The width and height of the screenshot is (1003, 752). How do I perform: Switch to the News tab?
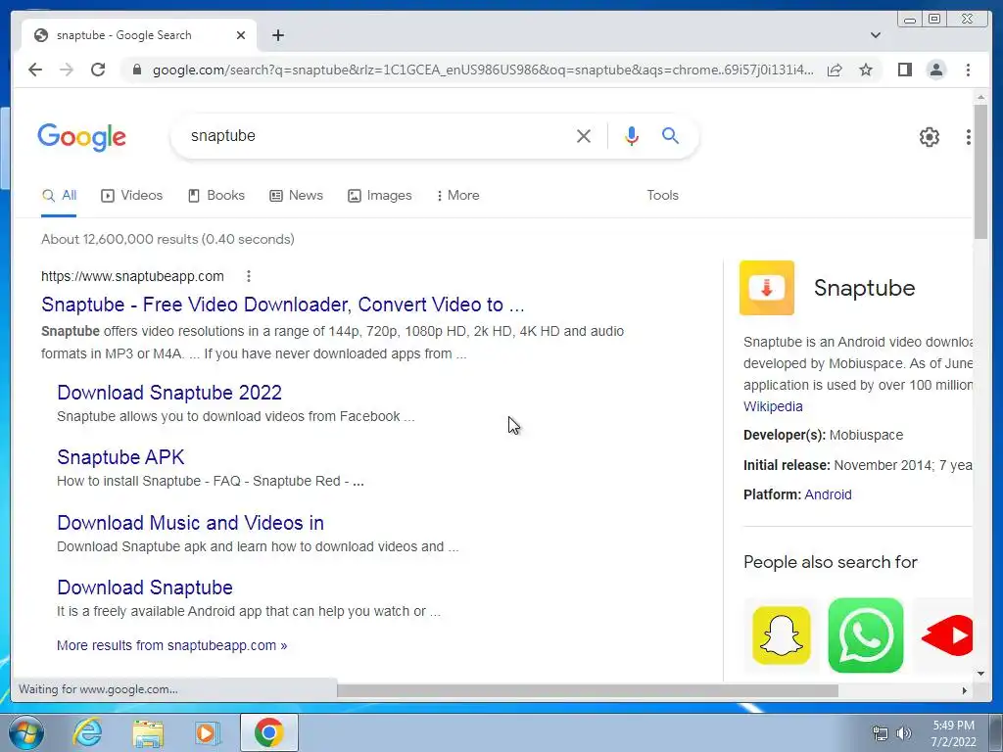tap(296, 196)
